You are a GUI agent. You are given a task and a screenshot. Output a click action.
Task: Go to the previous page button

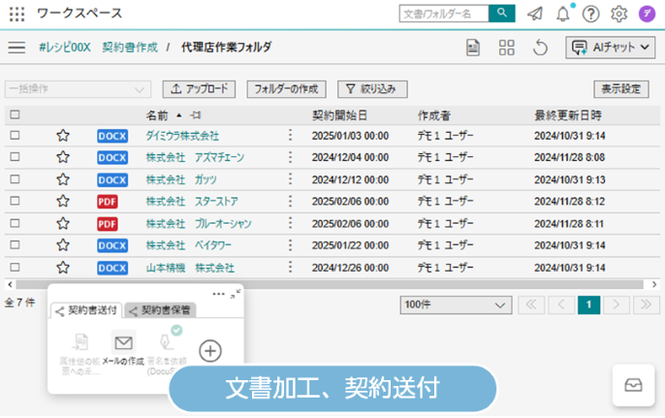point(561,305)
